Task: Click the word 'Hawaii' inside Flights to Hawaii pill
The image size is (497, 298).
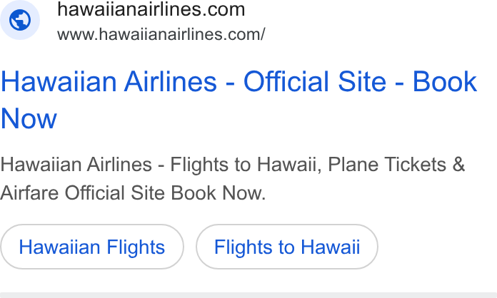Action: coord(331,247)
